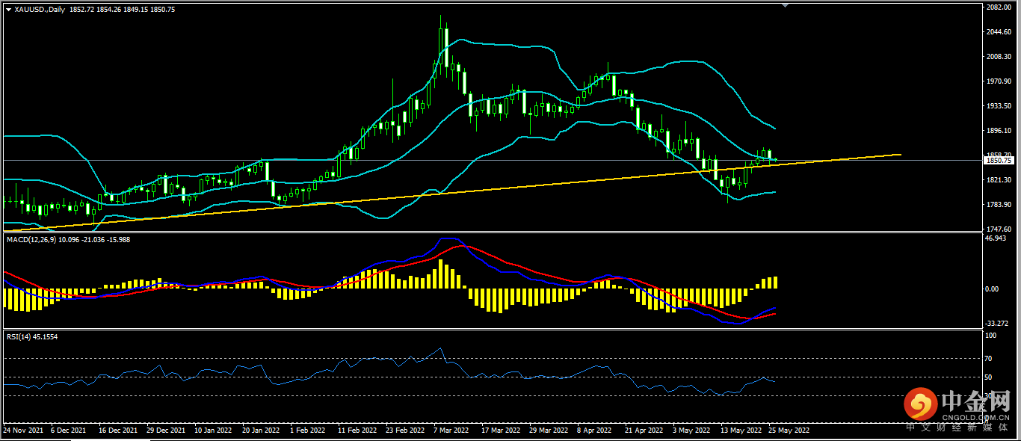Click the chart shift triangle on top border
The width and height of the screenshot is (1021, 441).
(x=784, y=5)
